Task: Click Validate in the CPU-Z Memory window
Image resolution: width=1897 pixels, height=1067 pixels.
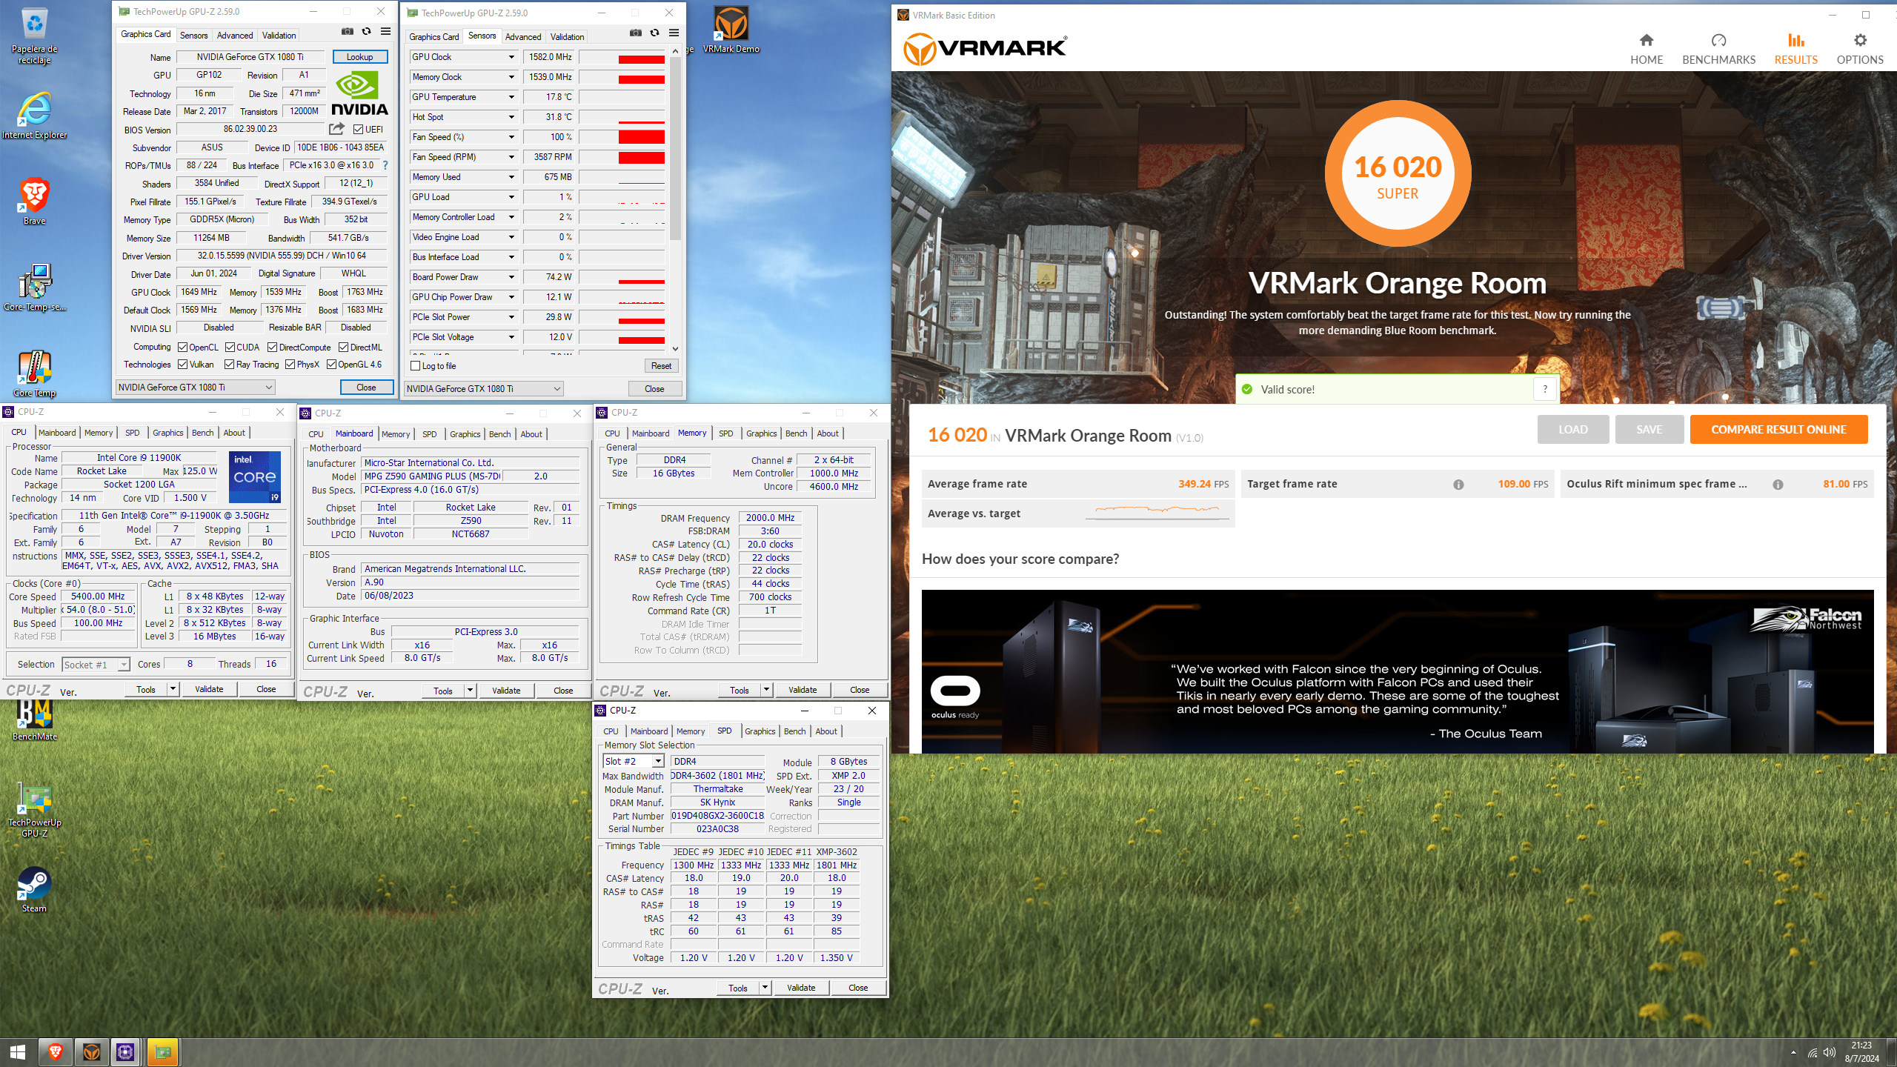Action: click(x=803, y=690)
